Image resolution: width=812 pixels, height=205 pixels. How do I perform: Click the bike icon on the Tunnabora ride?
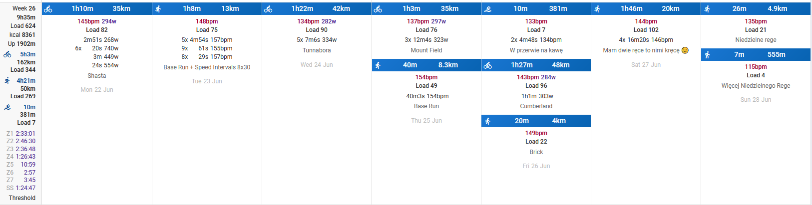tap(268, 9)
